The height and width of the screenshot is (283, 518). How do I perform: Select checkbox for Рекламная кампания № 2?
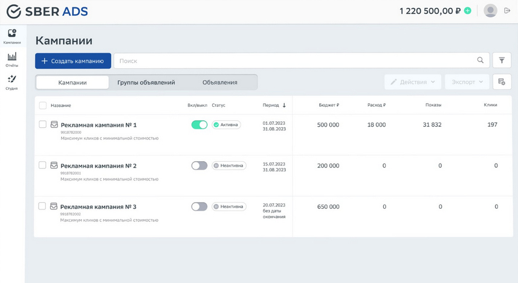pyautogui.click(x=42, y=165)
